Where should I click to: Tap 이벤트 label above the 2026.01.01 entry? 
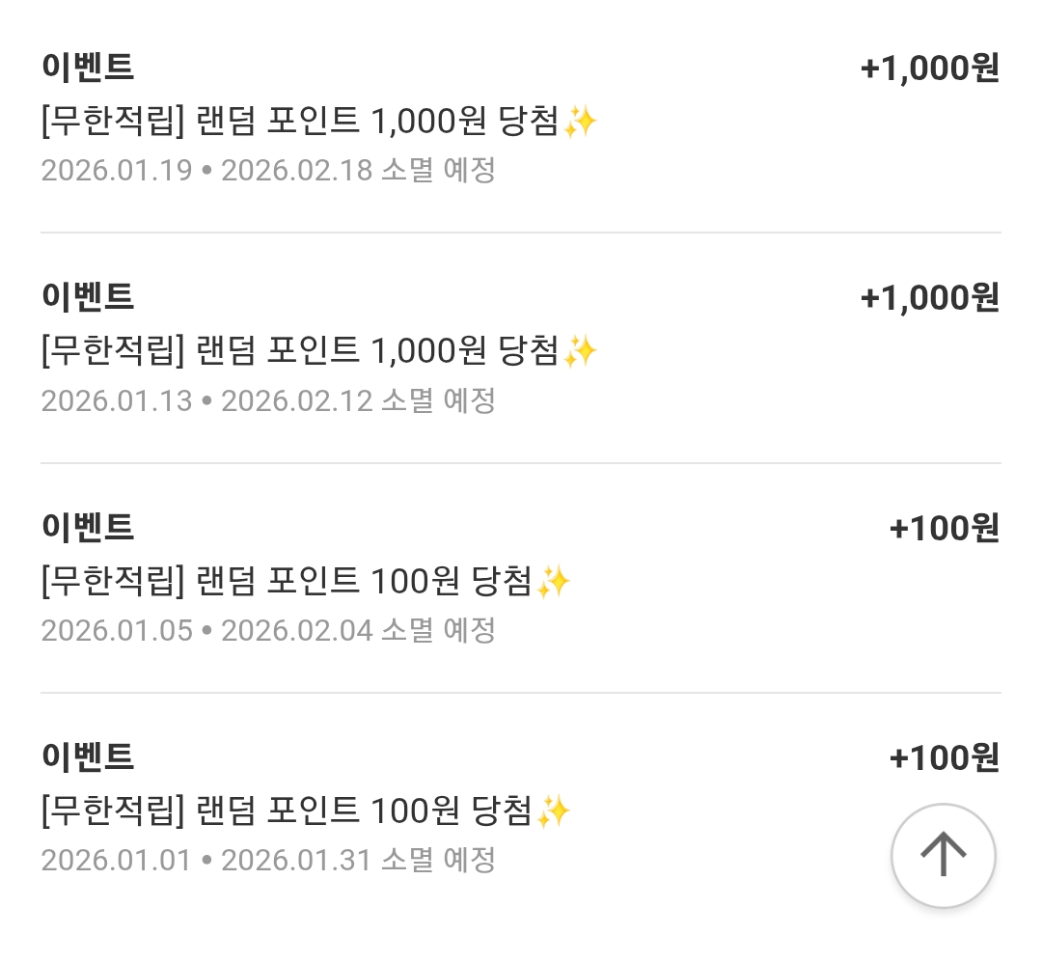pos(88,756)
